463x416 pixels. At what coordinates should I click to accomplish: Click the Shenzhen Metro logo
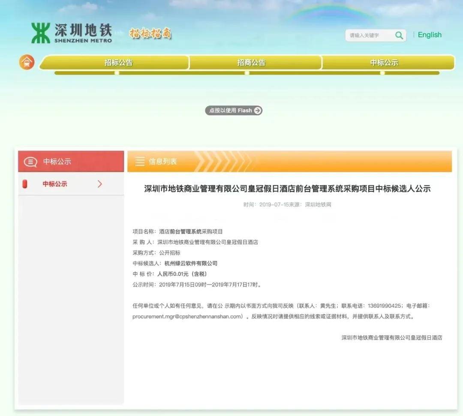point(71,33)
